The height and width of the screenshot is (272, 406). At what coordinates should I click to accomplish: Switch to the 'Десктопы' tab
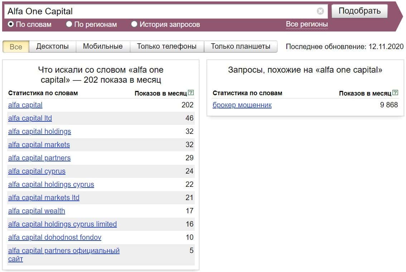(52, 47)
